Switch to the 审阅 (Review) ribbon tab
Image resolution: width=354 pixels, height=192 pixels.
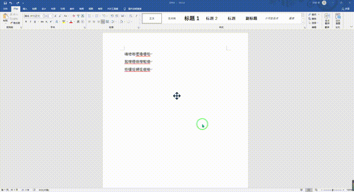82,9
